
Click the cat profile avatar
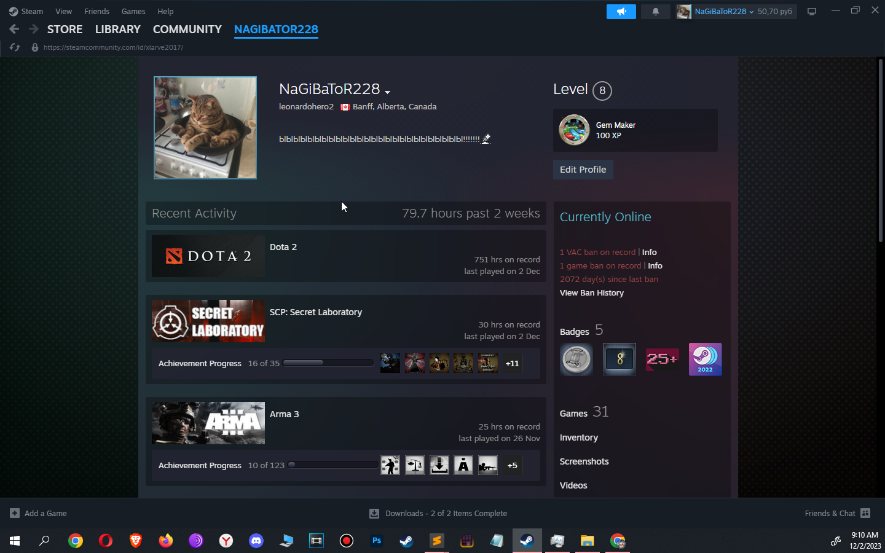[x=205, y=128]
